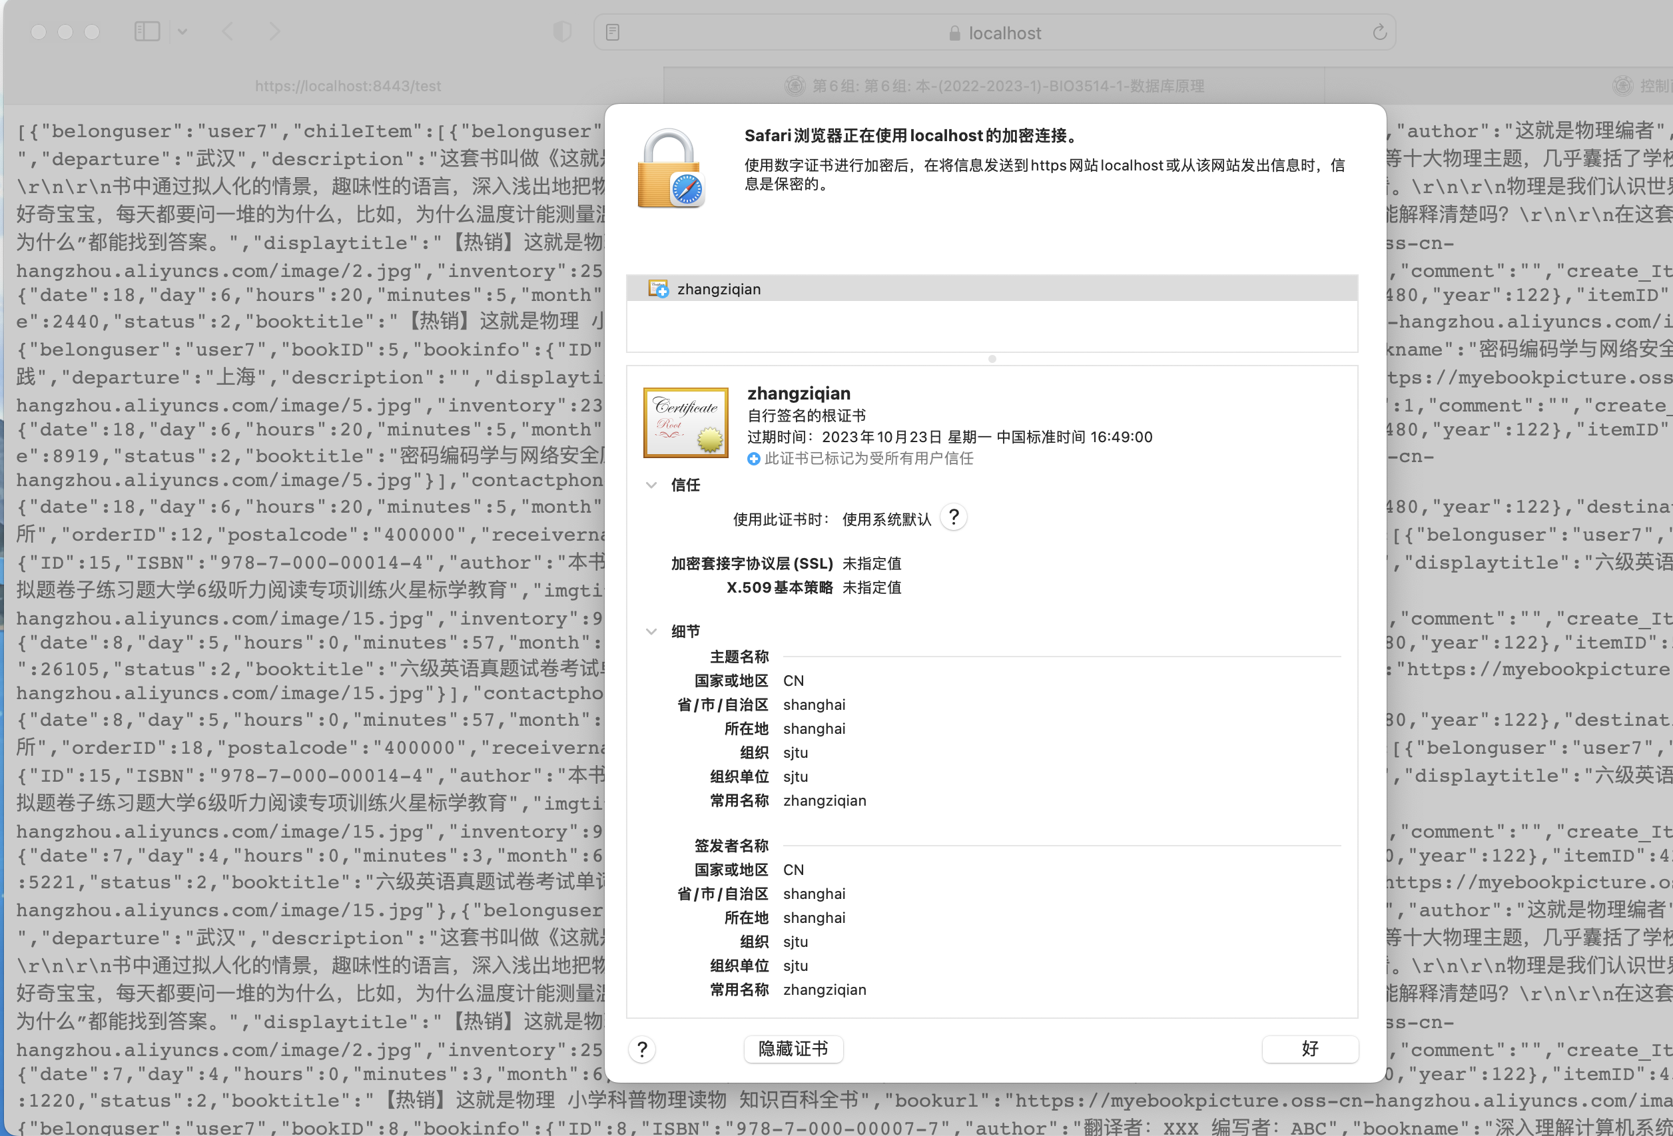
Task: Select the zhangziqian certificate row
Action: 992,289
